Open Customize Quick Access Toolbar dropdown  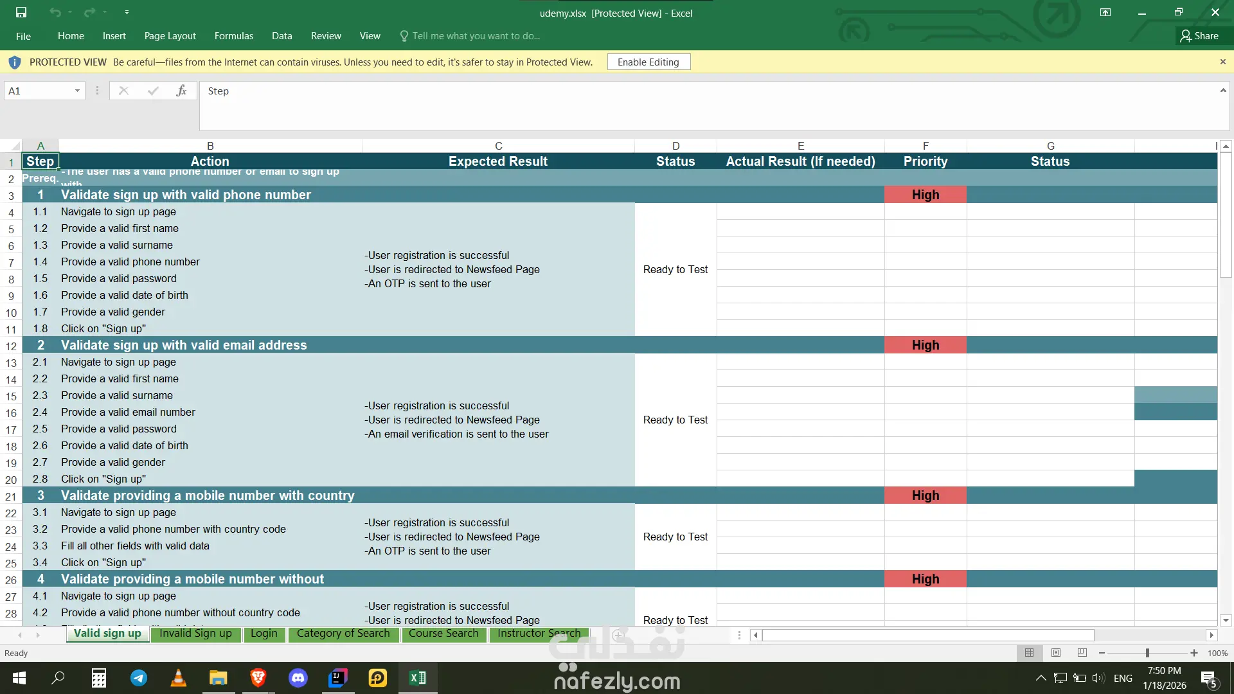[127, 12]
